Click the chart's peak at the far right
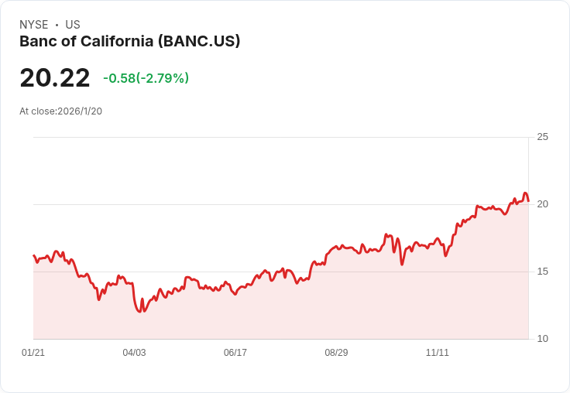The image size is (570, 393). tap(525, 193)
